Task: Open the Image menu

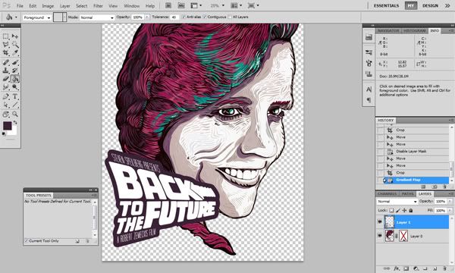Action: [48, 6]
